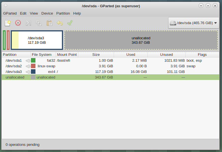222x152 pixels.
Task: Select the /dev/sda2 linux-swap row
Action: point(84,66)
